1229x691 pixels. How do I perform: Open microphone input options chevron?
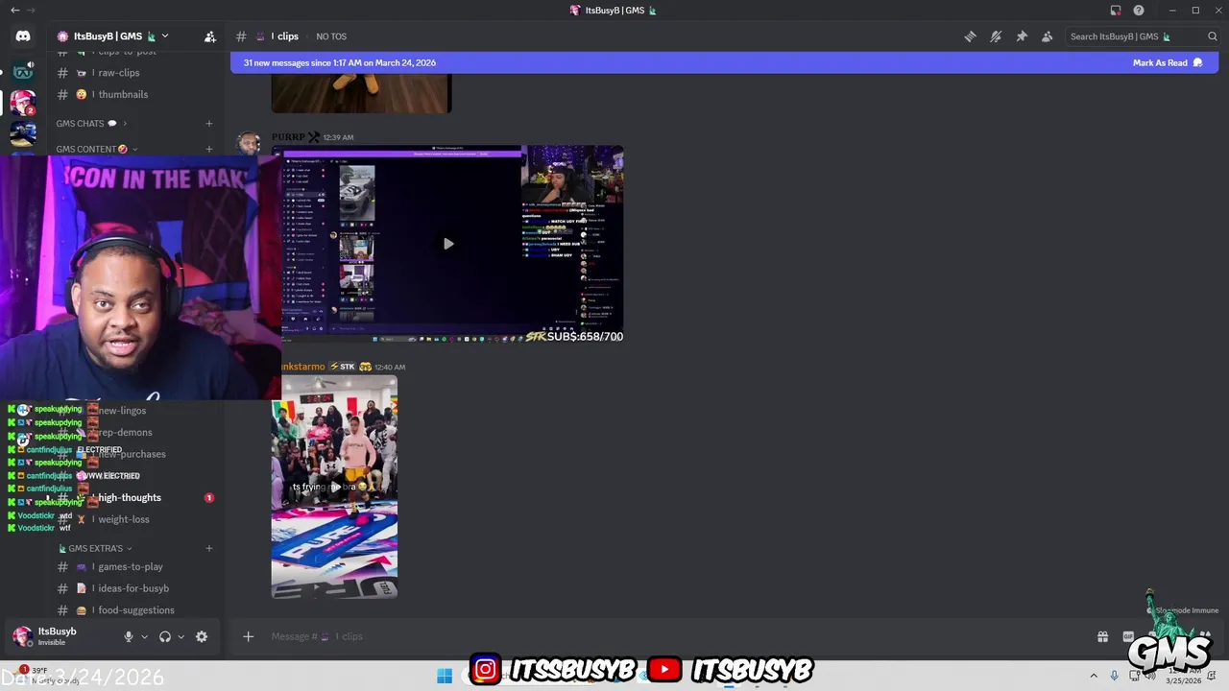pos(144,636)
